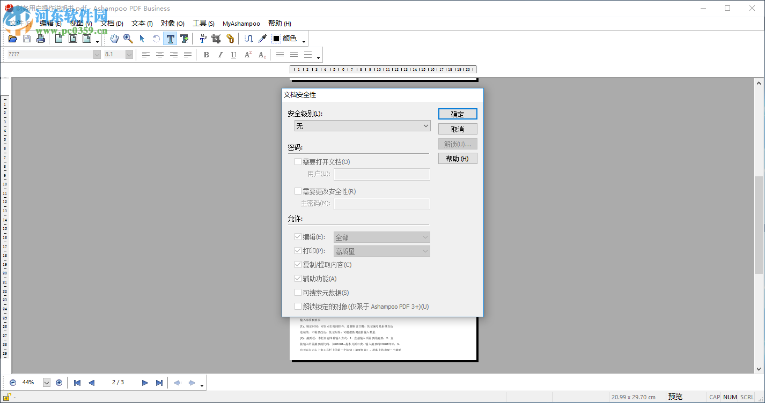Uncheck the 复制/提取内容 permission
The height and width of the screenshot is (403, 765).
coord(298,264)
